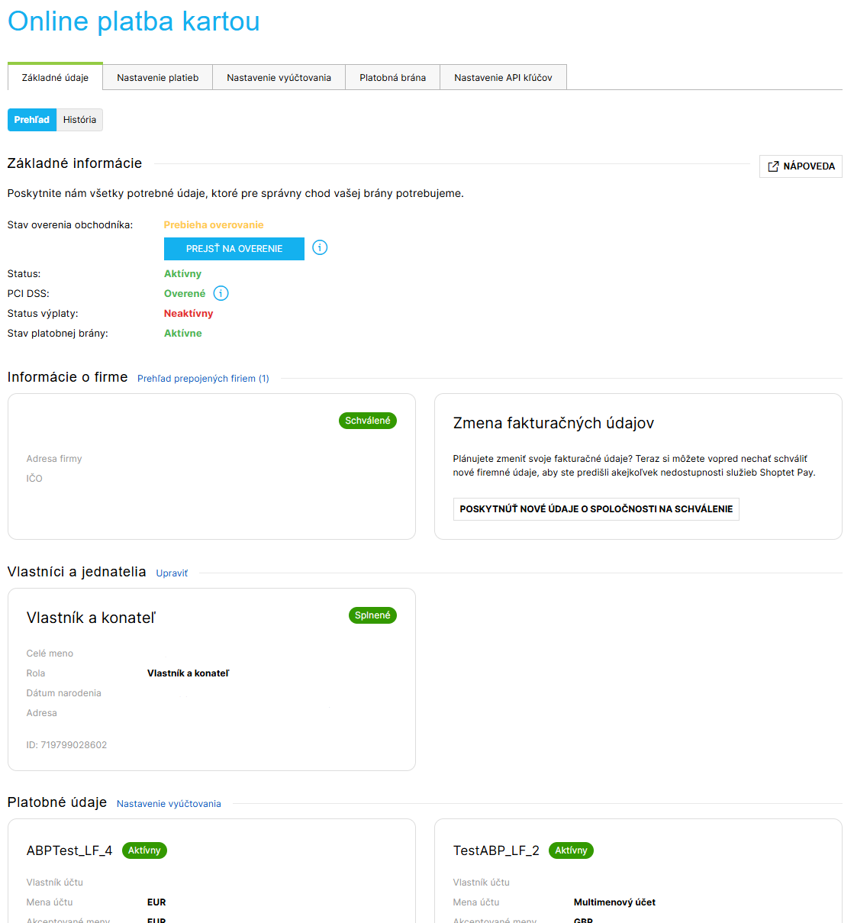Go to Nastavenie API kľúčov tab
The width and height of the screenshot is (854, 923).
pos(503,77)
